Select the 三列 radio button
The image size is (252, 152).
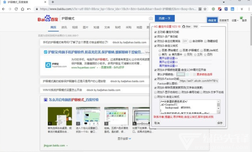(x=195, y=55)
